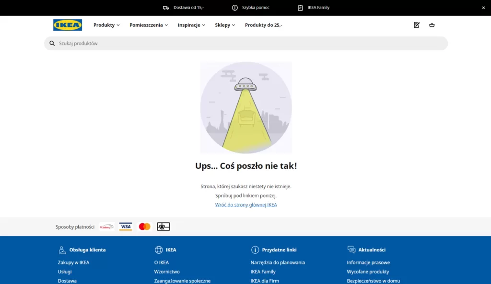Screen dimensions: 491x284
Task: Expand the Pomieszczenia menu
Action: tap(149, 25)
